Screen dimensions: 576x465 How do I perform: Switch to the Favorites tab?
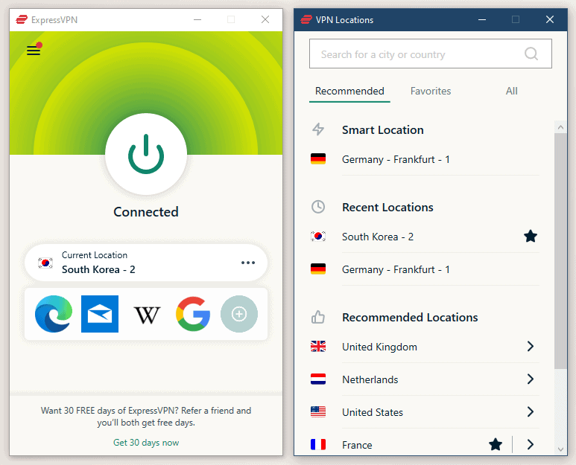431,91
